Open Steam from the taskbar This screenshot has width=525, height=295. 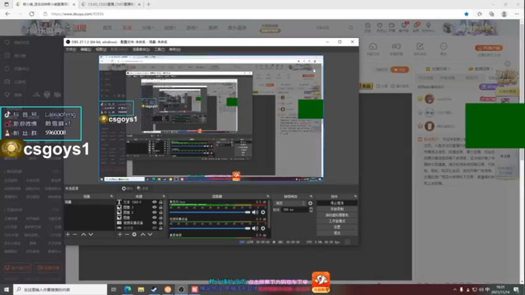click(154, 289)
